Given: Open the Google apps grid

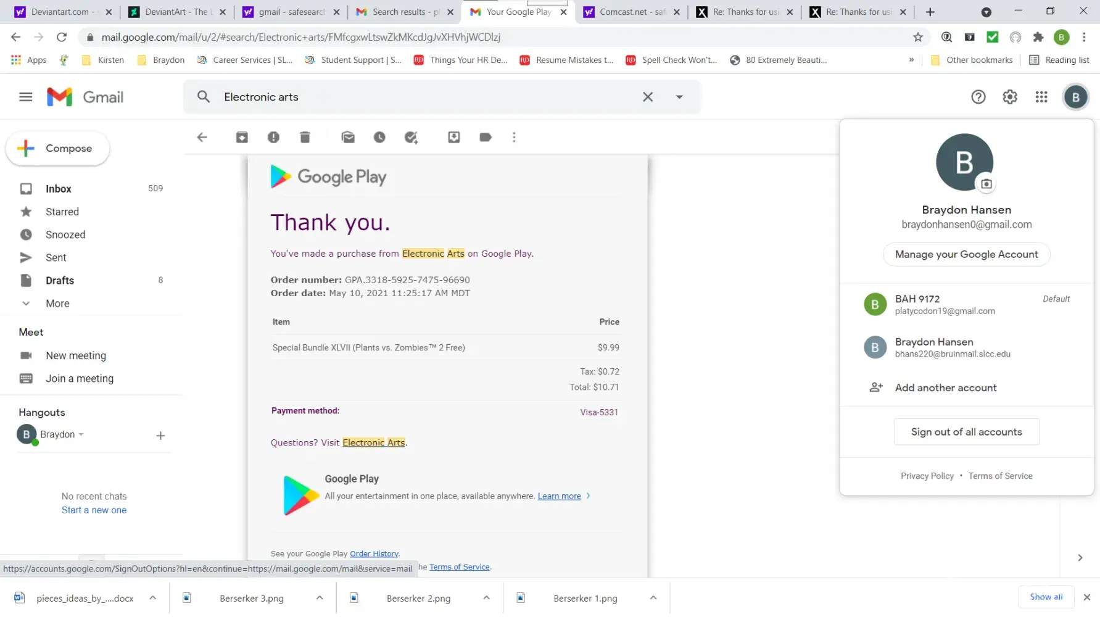Looking at the screenshot, I should [x=1041, y=97].
